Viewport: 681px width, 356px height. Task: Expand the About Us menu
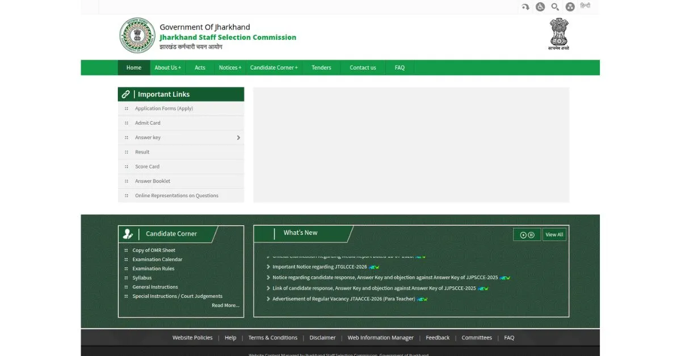pyautogui.click(x=168, y=67)
